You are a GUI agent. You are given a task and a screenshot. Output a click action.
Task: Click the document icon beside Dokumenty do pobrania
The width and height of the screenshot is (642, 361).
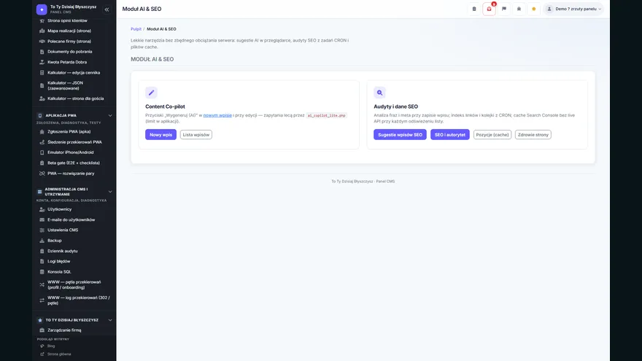[x=42, y=52]
